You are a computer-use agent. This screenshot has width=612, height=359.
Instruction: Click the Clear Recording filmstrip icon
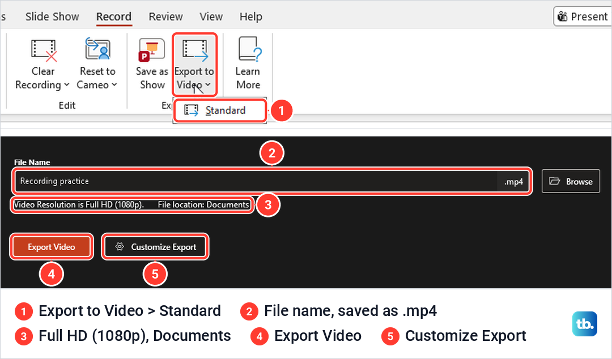point(44,50)
